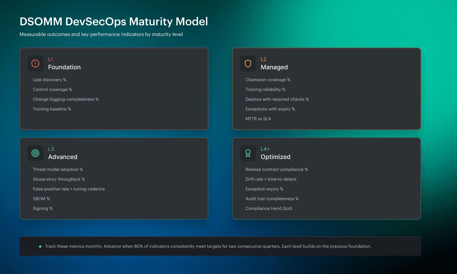The width and height of the screenshot is (457, 274).
Task: Click the footer advancement guidance bar
Action: 220,246
